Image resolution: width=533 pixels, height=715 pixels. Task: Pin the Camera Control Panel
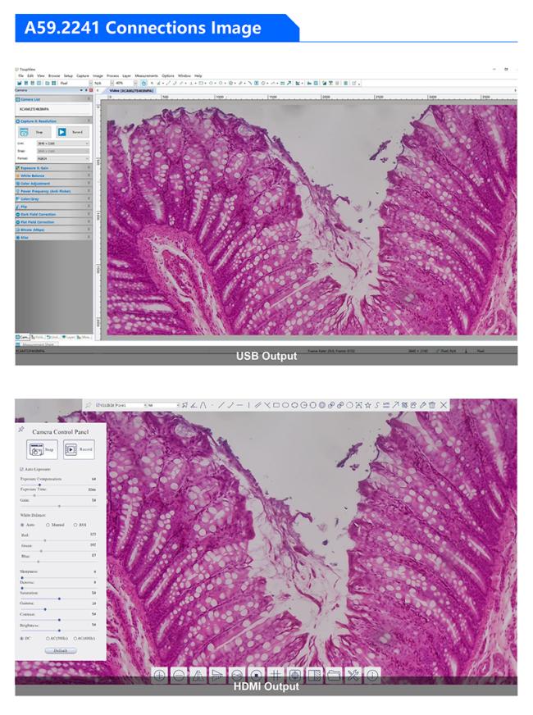click(20, 429)
